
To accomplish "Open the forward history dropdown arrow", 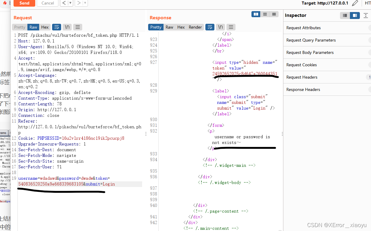I will point(85,3).
